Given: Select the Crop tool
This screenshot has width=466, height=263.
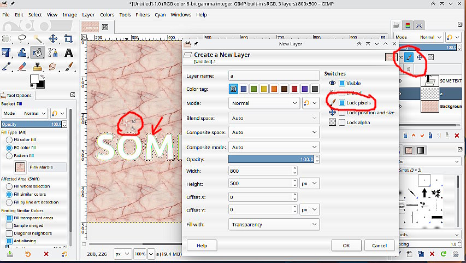Looking at the screenshot, I should (69, 39).
